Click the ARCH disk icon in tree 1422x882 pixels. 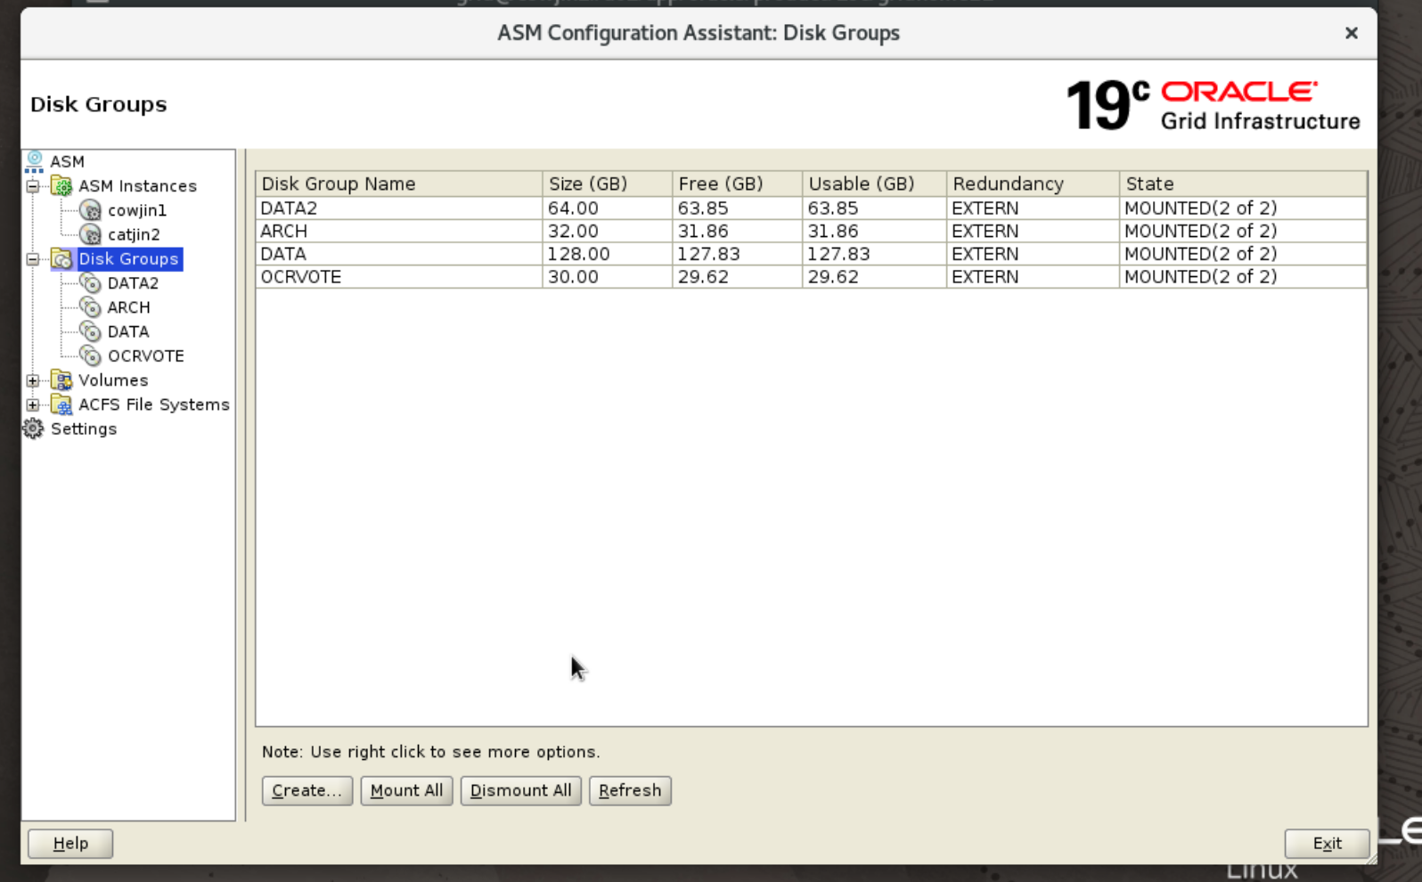click(90, 306)
